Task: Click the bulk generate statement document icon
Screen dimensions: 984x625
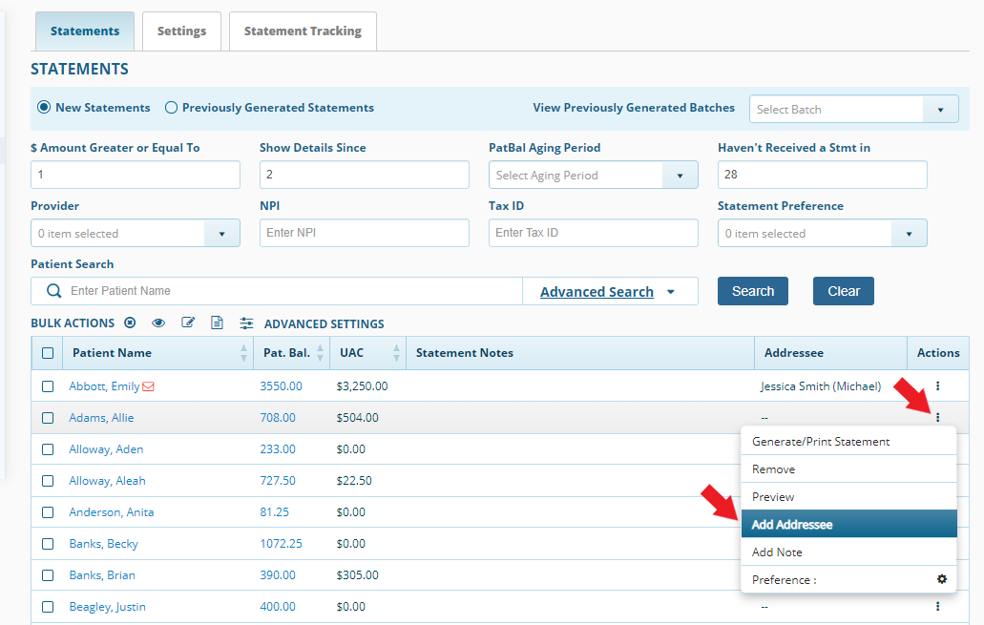Action: coord(217,323)
